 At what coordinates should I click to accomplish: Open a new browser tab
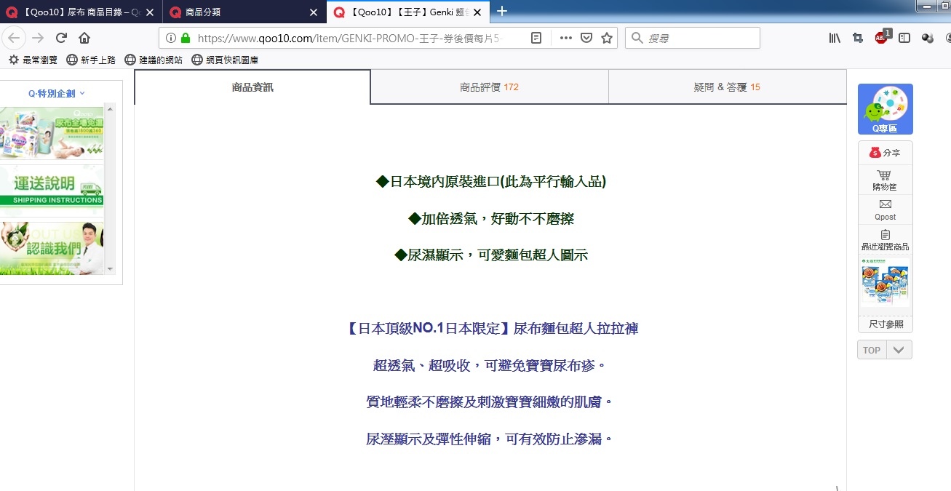point(501,11)
